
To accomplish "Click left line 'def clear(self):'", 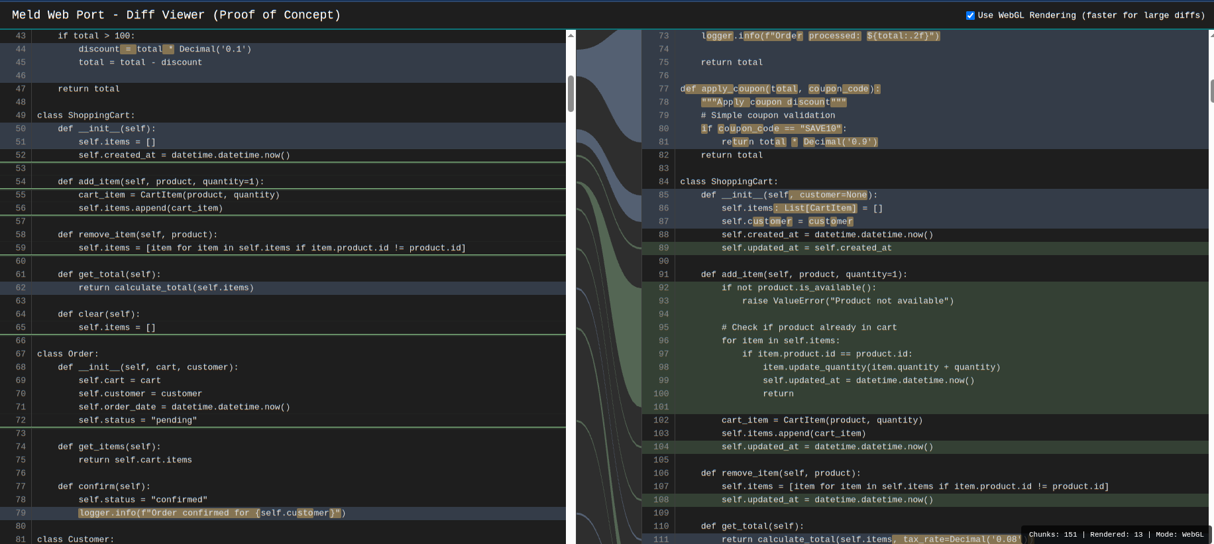I will point(99,314).
